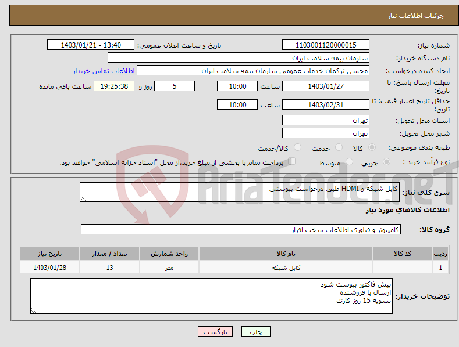Screen dimensions: 459x347
Task: Click the buyer name field سازمان بیمه سلامت ایران
Action: point(239,58)
